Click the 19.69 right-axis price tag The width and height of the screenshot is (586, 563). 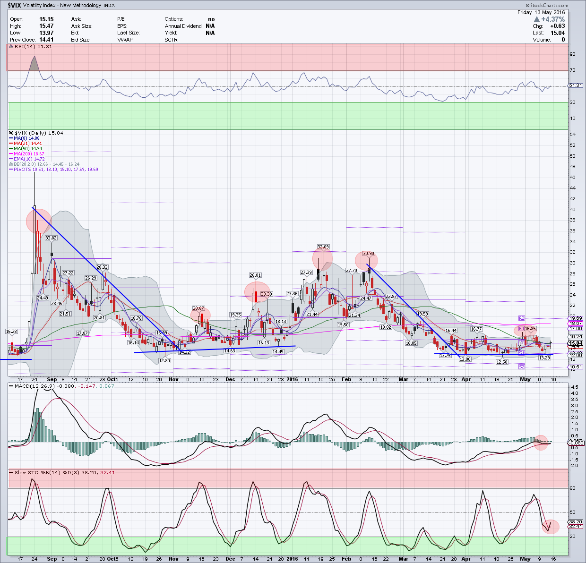point(576,318)
